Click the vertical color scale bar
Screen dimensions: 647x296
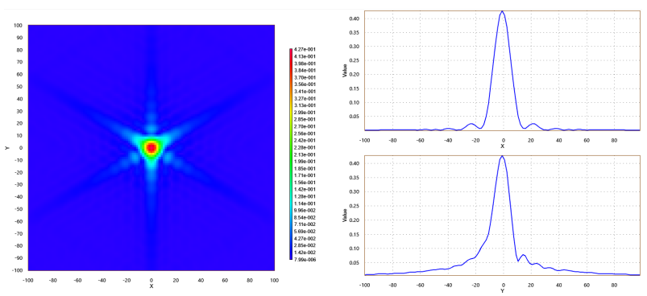[x=291, y=154]
